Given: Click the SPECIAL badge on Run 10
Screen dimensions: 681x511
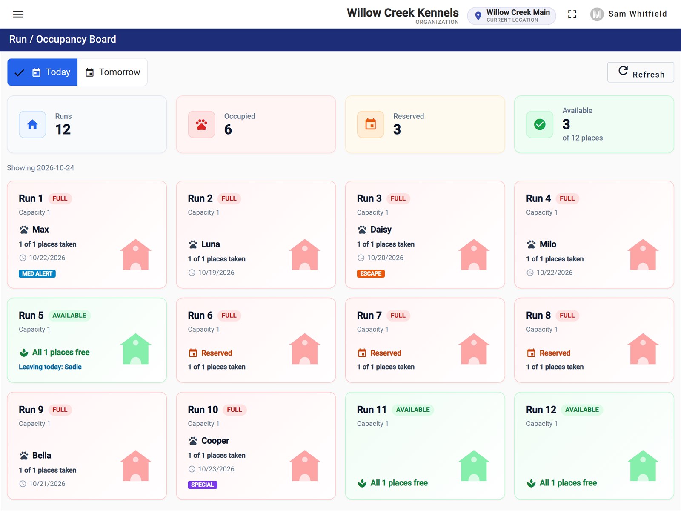Looking at the screenshot, I should click(x=203, y=485).
